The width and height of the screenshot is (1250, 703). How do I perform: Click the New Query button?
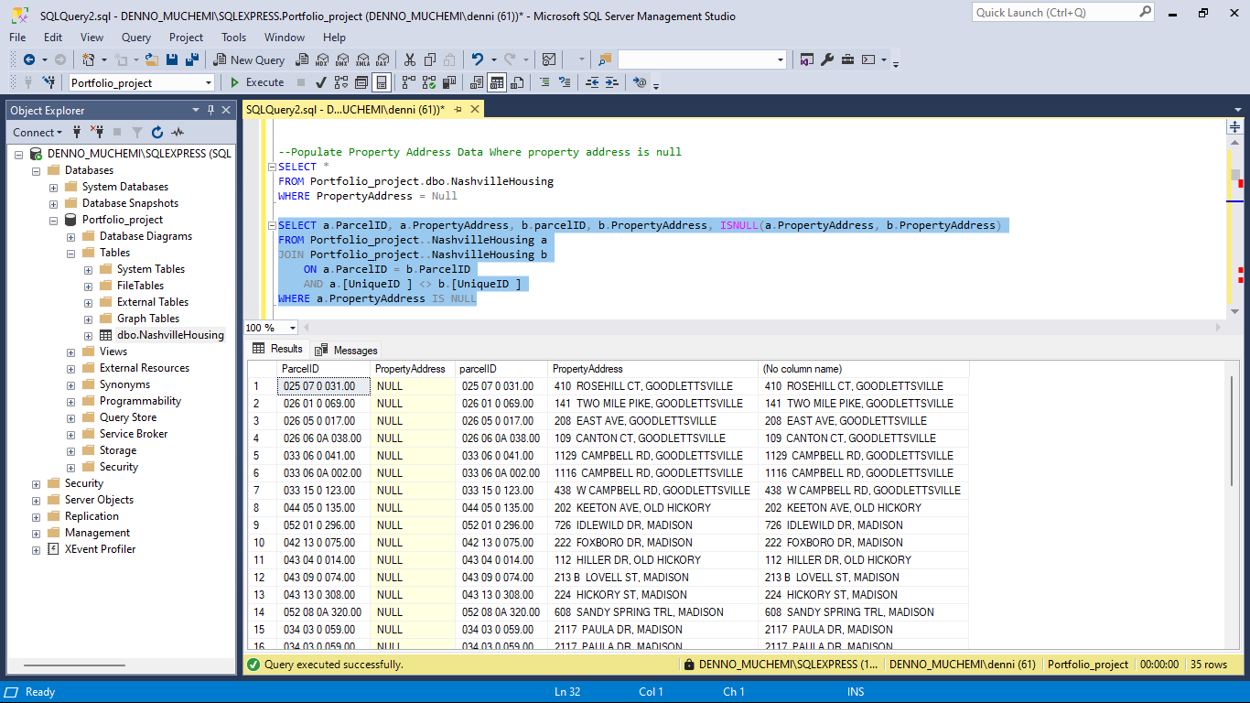coord(249,59)
